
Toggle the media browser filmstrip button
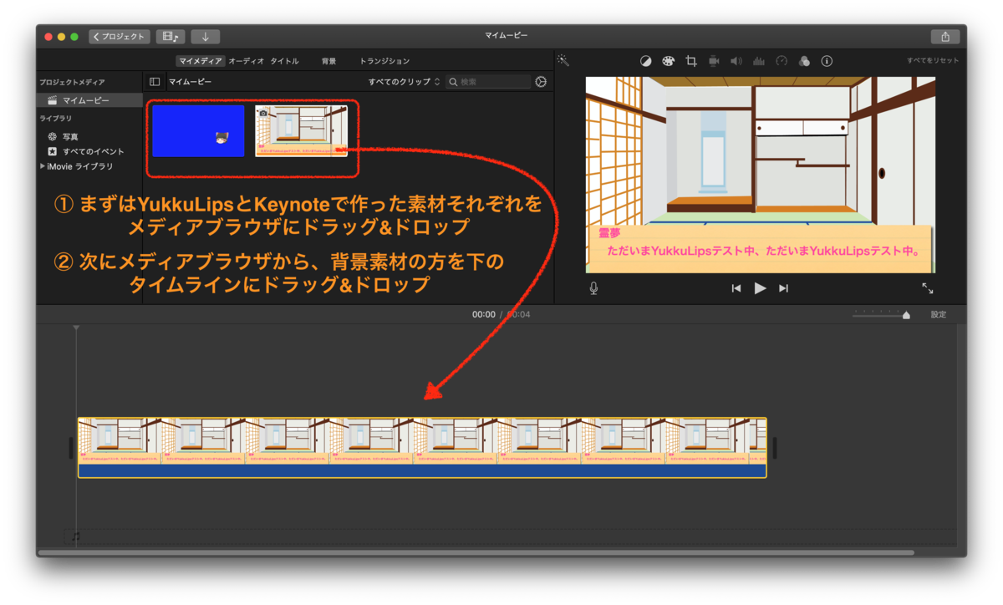(171, 37)
